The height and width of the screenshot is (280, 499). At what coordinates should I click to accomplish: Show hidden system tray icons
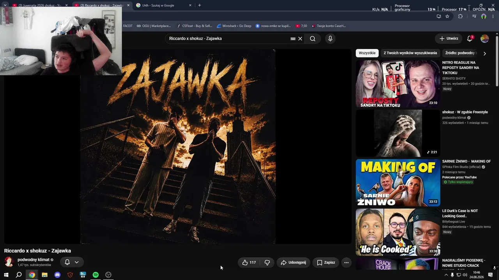click(x=446, y=275)
